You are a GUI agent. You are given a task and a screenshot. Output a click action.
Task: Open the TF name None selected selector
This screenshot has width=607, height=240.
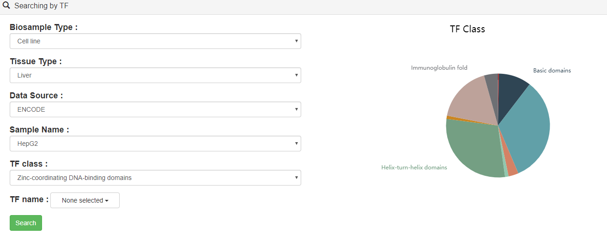click(85, 200)
